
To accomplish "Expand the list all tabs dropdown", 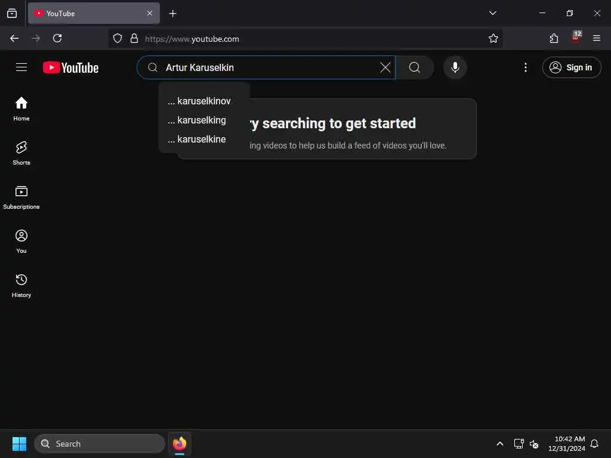I will click(x=492, y=13).
